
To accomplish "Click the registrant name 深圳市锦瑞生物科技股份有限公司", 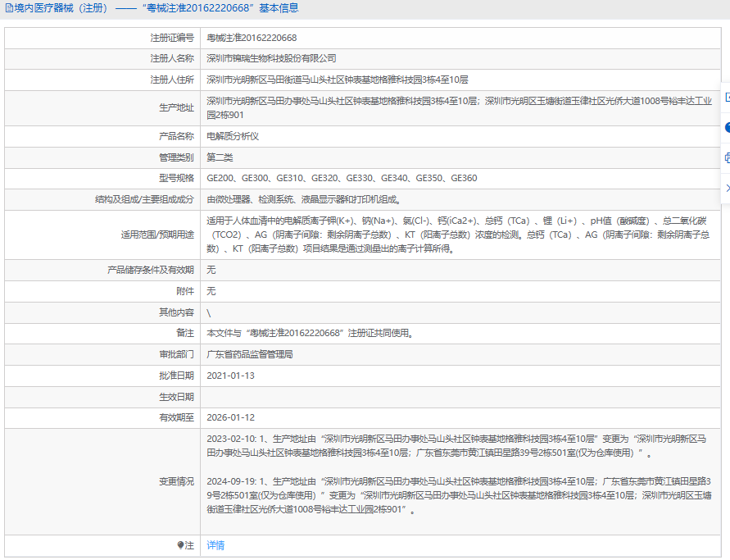I will click(271, 59).
